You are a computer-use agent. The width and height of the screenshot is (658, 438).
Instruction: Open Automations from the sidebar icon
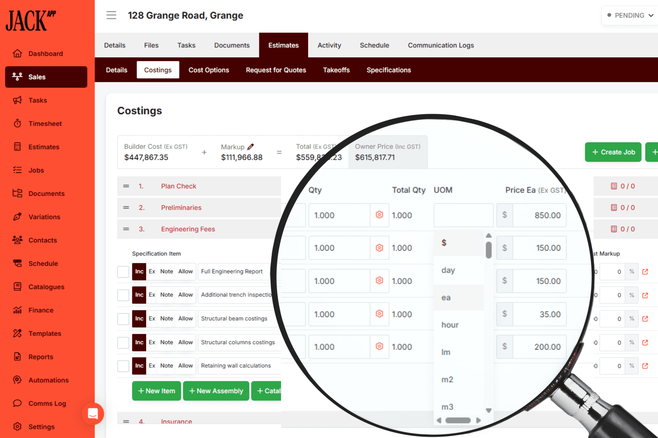point(17,380)
